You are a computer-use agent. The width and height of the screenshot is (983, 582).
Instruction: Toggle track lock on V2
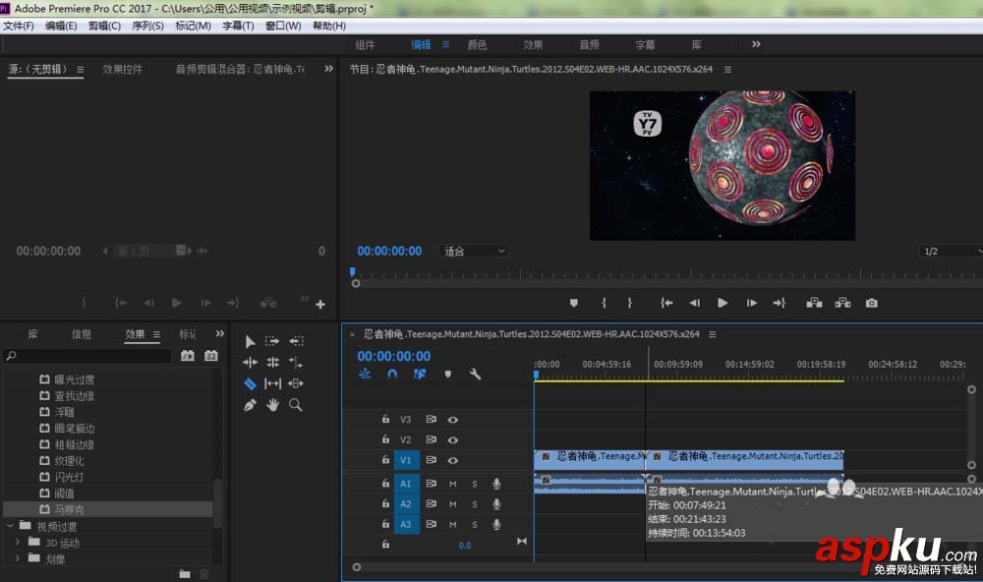[x=385, y=439]
